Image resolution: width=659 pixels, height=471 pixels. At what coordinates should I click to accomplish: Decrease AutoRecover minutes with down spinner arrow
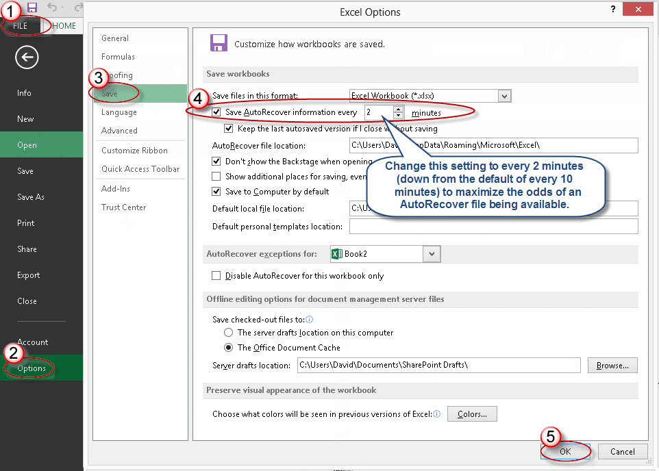(x=398, y=116)
